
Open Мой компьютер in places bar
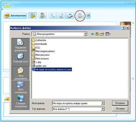[x=21, y=87]
